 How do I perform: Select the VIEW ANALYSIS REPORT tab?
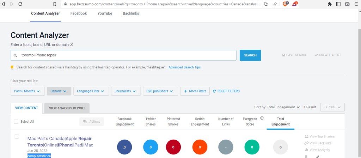pos(67,108)
